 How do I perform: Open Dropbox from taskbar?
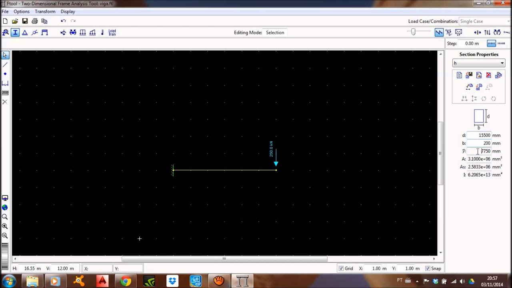(172, 281)
